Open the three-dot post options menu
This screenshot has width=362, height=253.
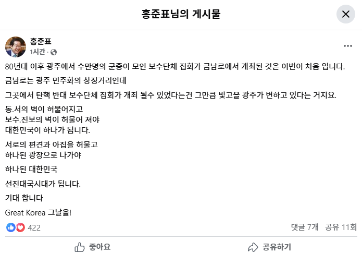coord(348,46)
